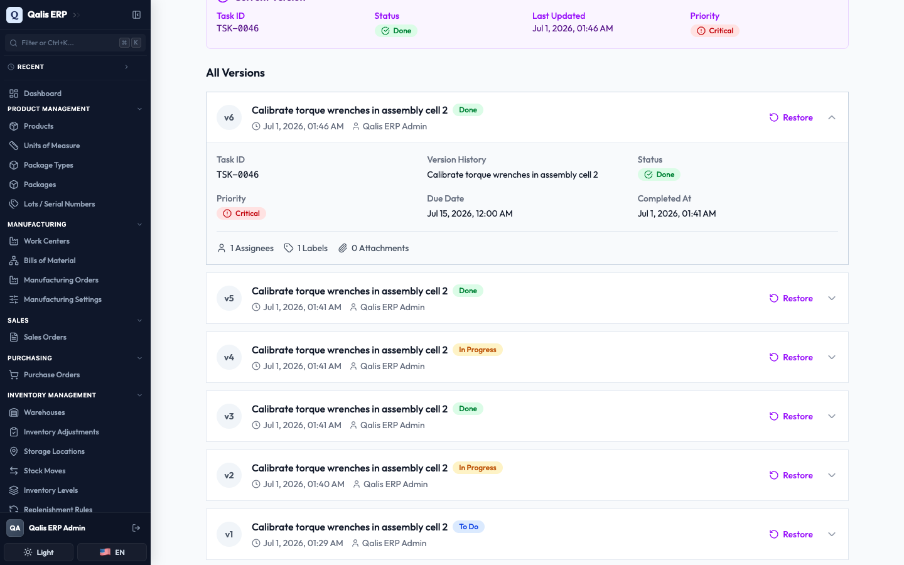Click the v4 version badge
Screen dimensions: 904x565
pos(229,357)
